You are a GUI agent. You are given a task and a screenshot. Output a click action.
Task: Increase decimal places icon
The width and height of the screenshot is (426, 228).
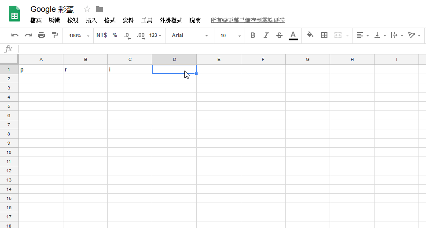coord(141,36)
